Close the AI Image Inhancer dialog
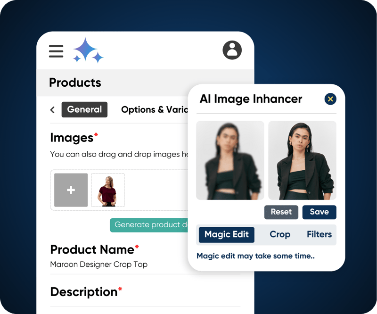 [330, 99]
